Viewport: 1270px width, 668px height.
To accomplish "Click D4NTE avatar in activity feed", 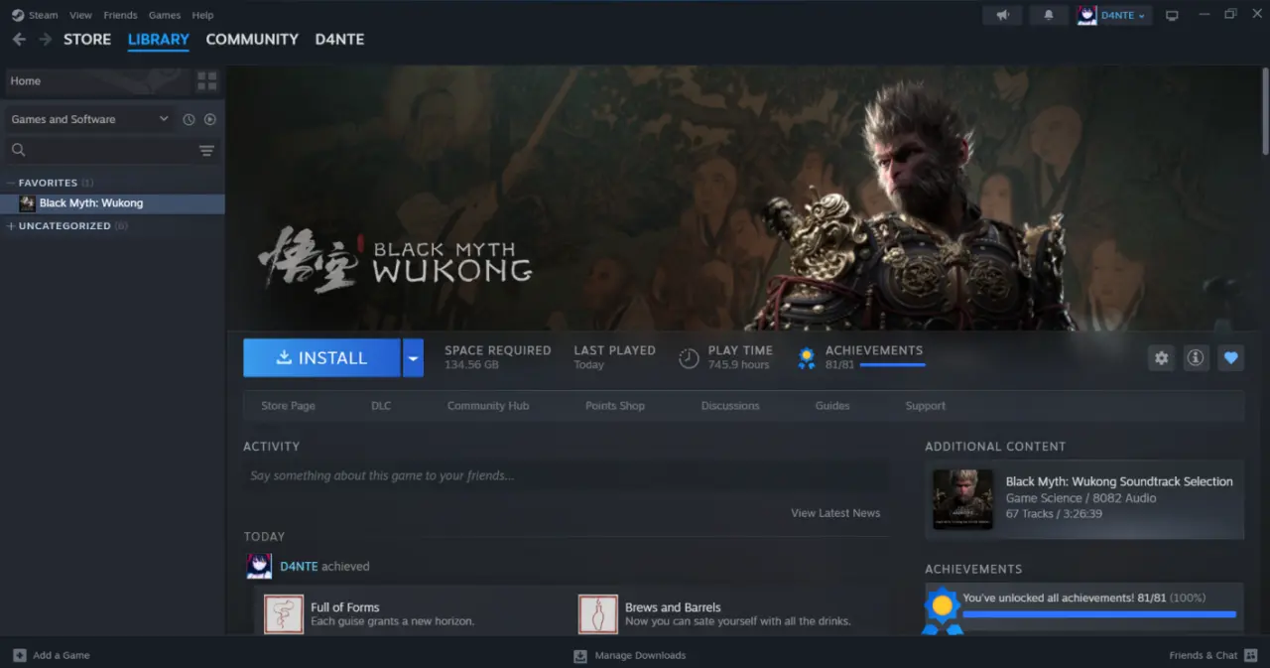I will pyautogui.click(x=259, y=566).
